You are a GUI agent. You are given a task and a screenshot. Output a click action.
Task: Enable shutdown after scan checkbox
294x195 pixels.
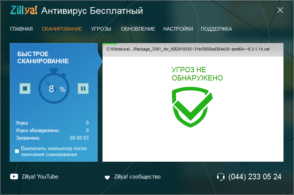pos(17,151)
